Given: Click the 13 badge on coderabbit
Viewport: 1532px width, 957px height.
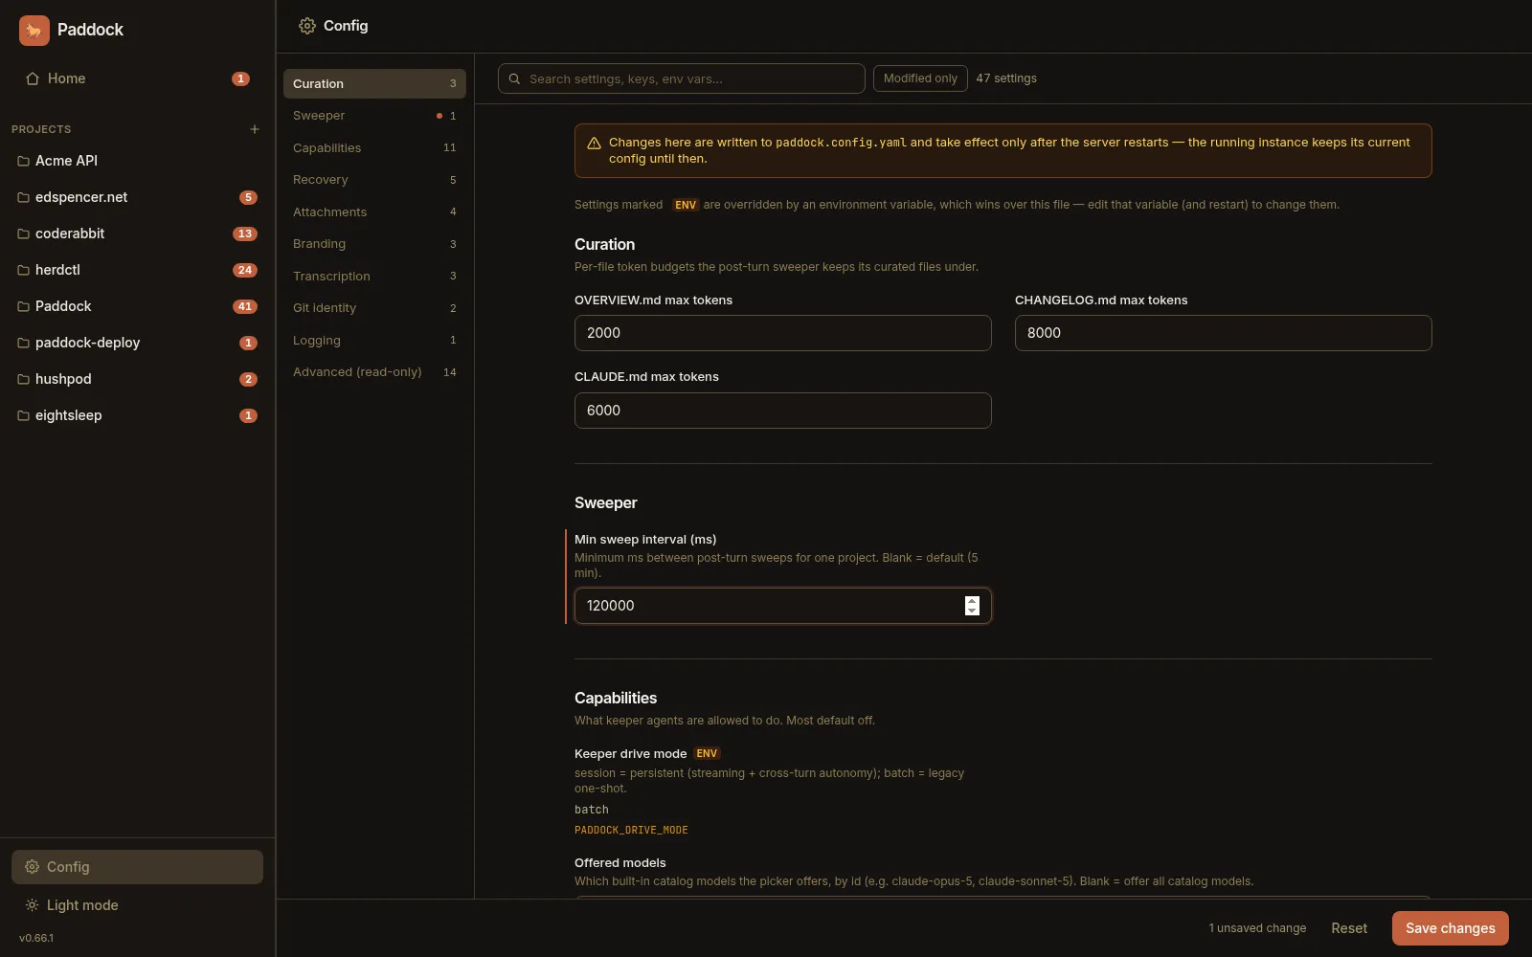Looking at the screenshot, I should point(245,234).
